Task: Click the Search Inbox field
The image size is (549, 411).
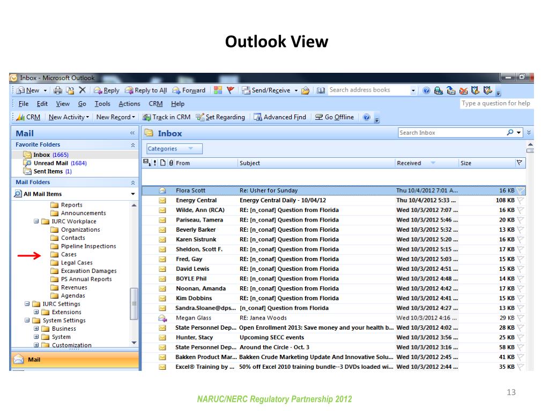Action: pos(451,133)
